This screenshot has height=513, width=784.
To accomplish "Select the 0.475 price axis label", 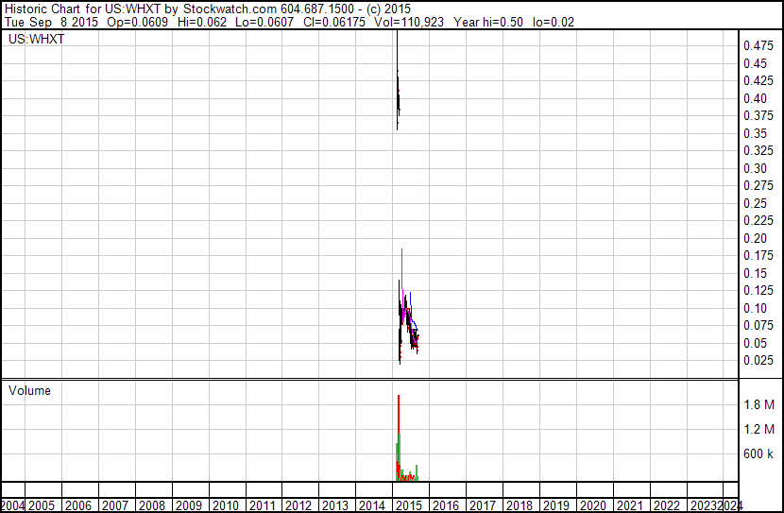I will click(758, 45).
